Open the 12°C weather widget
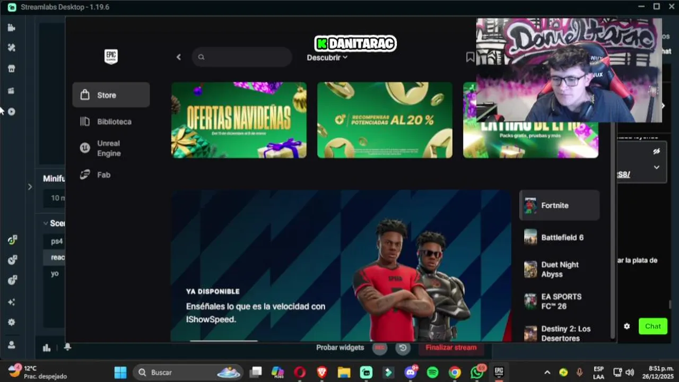Viewport: 679px width, 382px height. click(x=37, y=372)
